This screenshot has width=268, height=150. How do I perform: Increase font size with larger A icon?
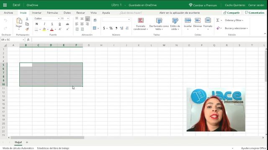[60, 29]
